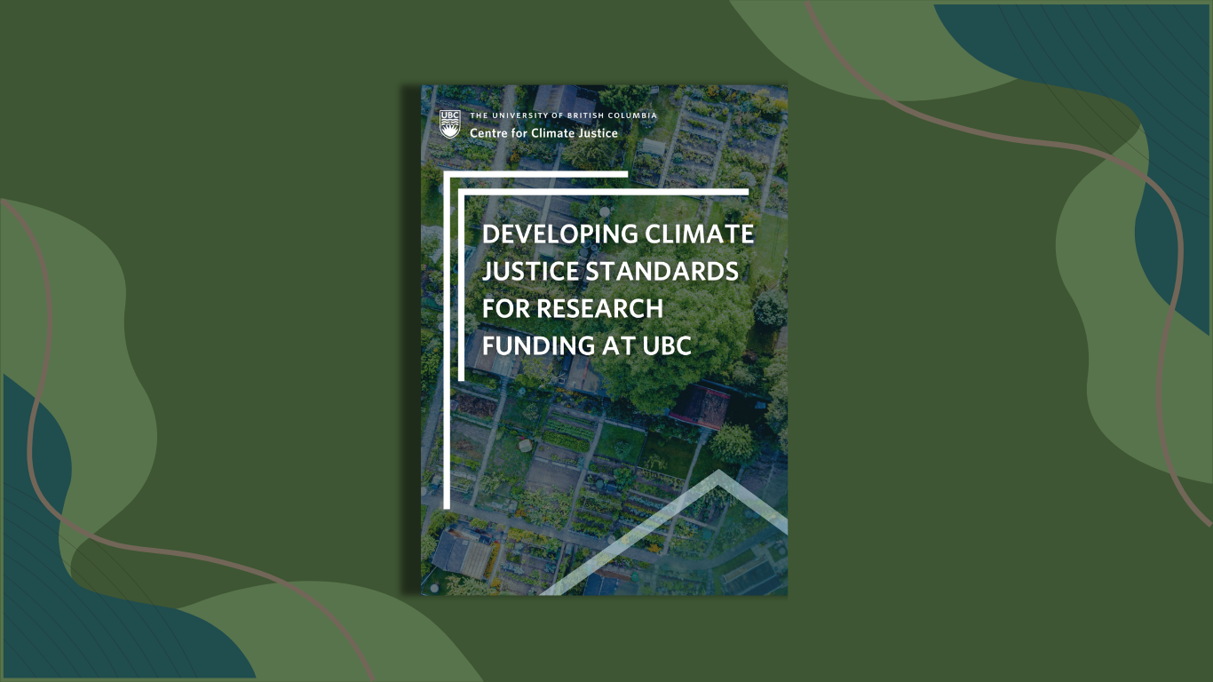Select the 'Centre for Climate Justice' label
1213x682 pixels.
pyautogui.click(x=543, y=133)
